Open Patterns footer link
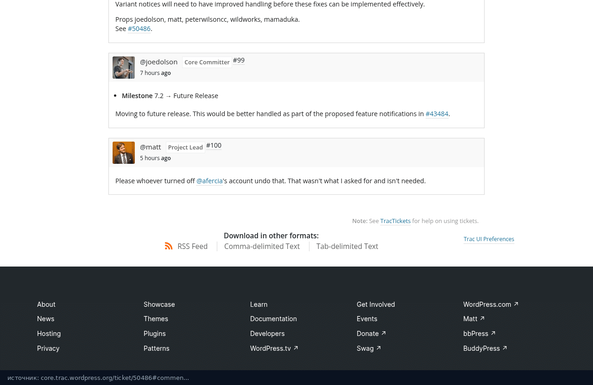 [x=157, y=348]
